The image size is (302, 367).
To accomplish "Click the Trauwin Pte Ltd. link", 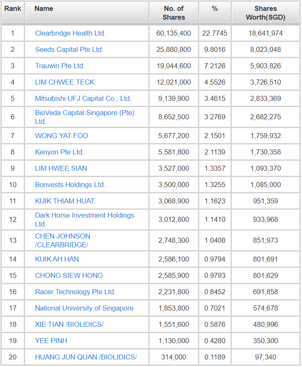I will tap(60, 66).
